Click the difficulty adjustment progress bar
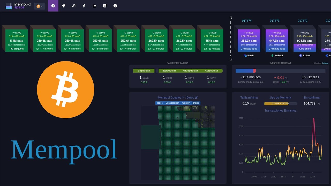The height and width of the screenshot is (186, 331). point(280,71)
